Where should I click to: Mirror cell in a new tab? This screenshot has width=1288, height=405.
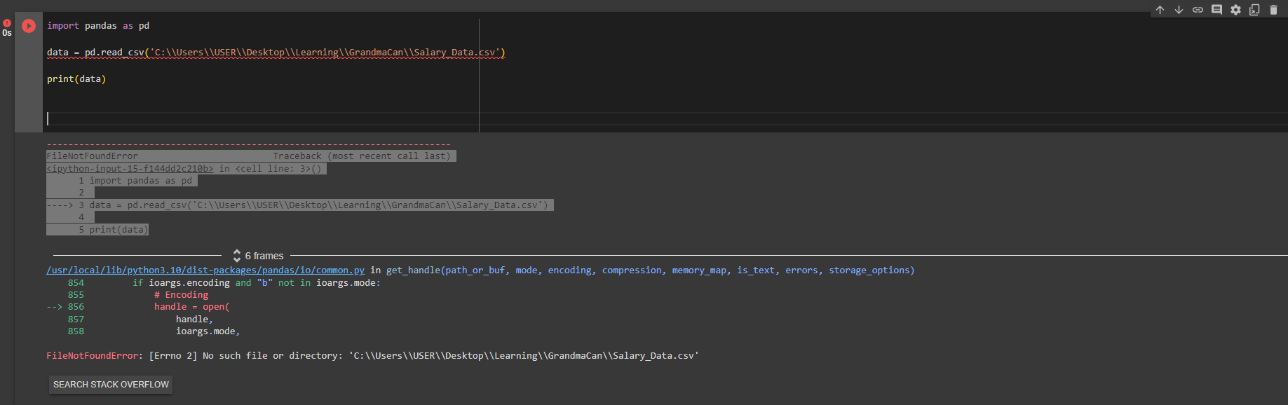click(x=1254, y=10)
